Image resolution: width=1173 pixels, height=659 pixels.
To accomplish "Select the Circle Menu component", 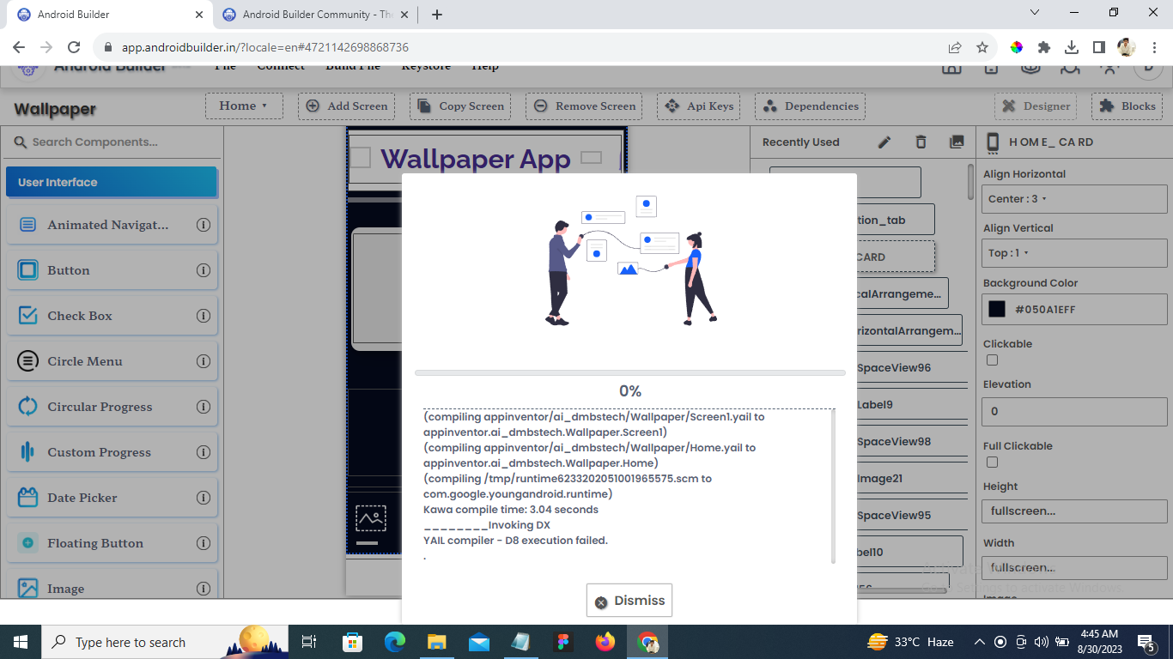I will point(112,361).
